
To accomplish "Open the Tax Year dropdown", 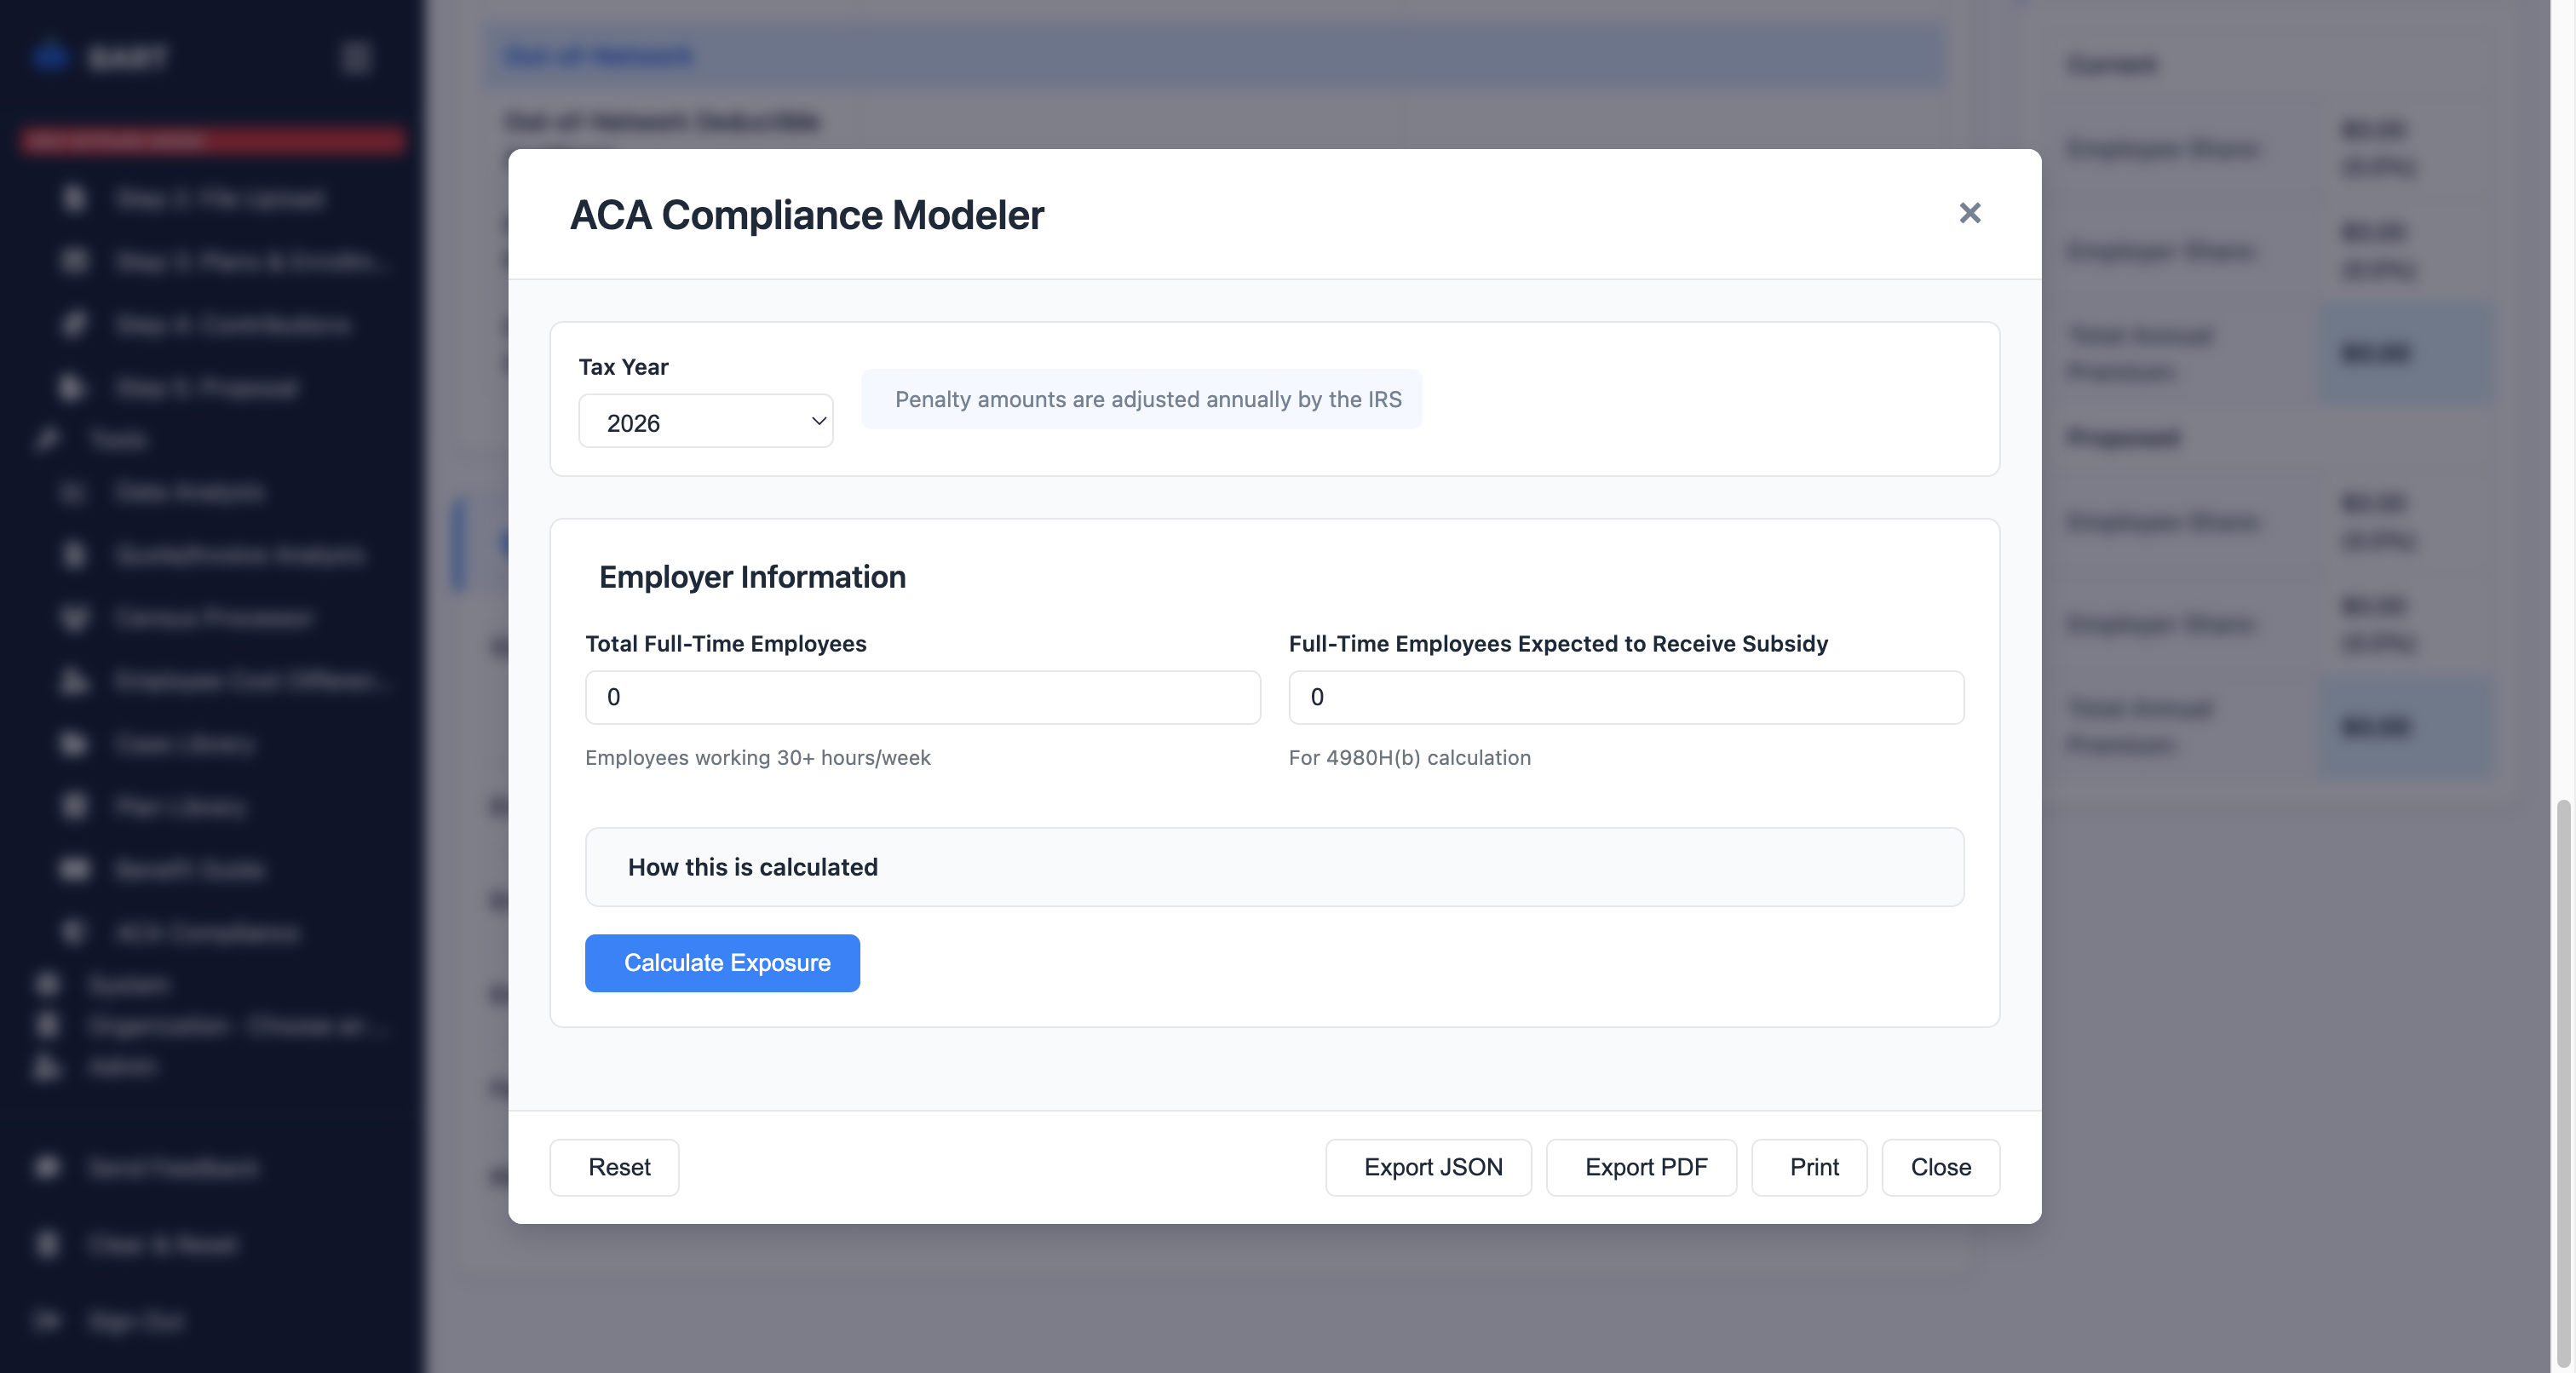I will pyautogui.click(x=705, y=421).
